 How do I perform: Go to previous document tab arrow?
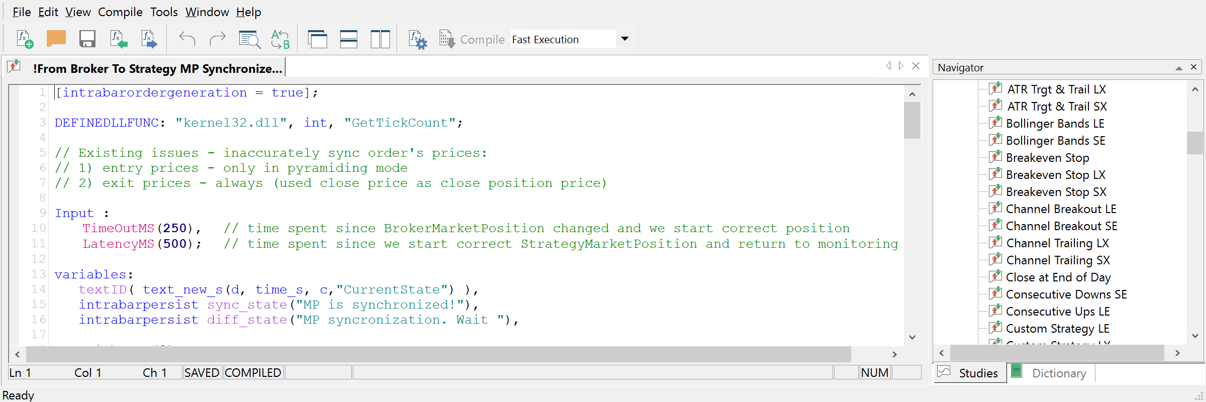(888, 66)
